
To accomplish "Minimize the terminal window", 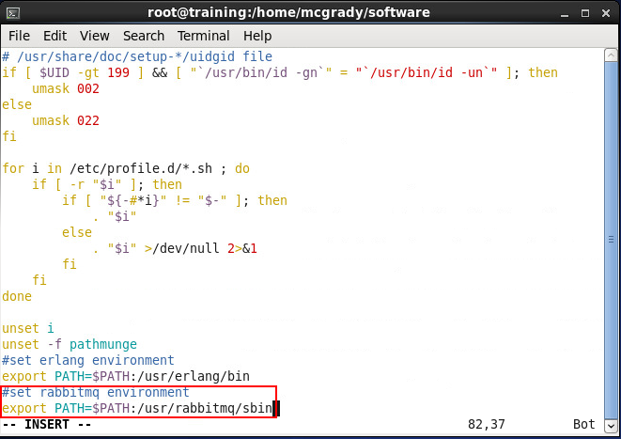I will click(565, 14).
